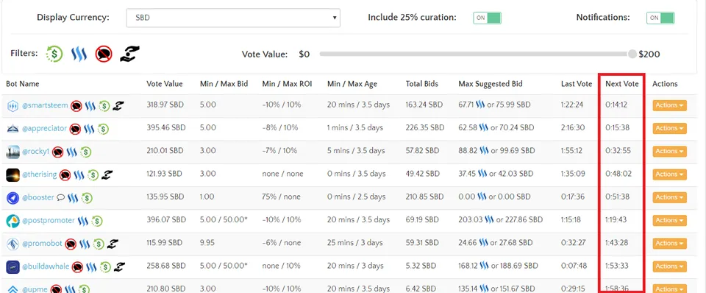Viewport: 706px width, 293px height.
Task: Turn off Include 25% curation switch
Action: [x=487, y=18]
